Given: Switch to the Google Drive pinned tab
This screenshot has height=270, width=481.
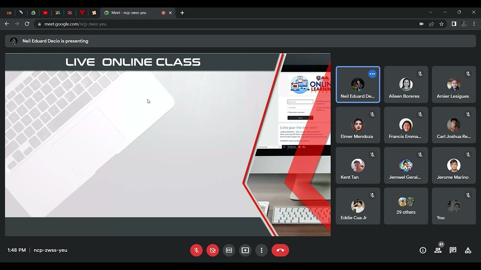Looking at the screenshot, I should coord(33,12).
